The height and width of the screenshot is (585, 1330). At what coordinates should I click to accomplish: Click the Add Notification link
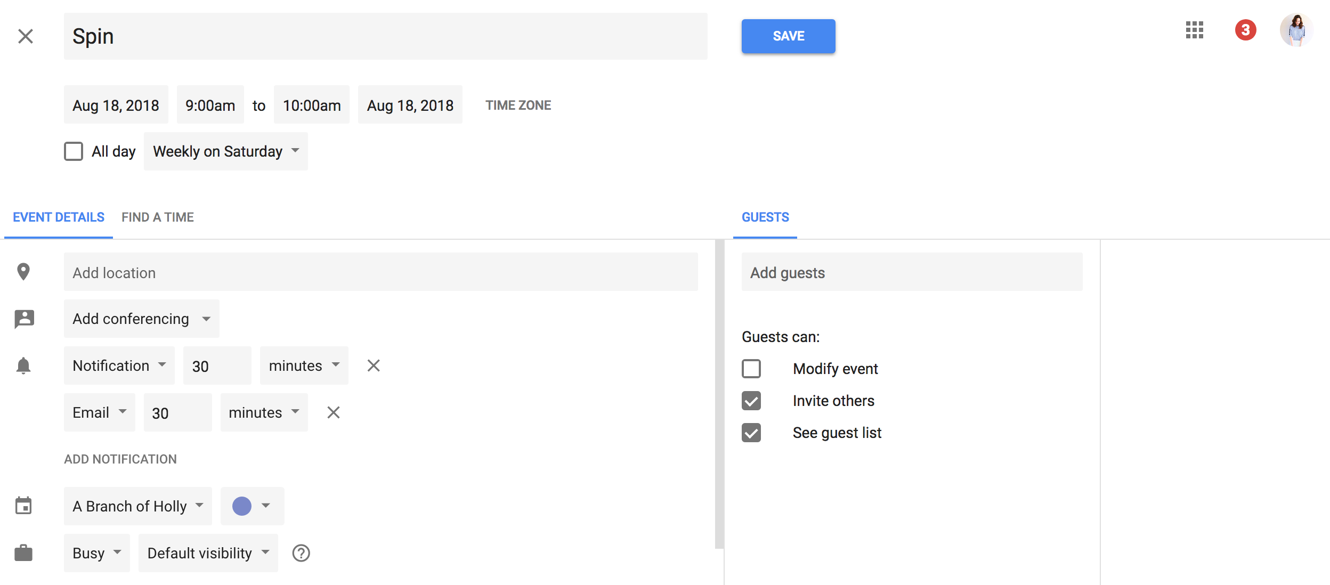point(120,459)
